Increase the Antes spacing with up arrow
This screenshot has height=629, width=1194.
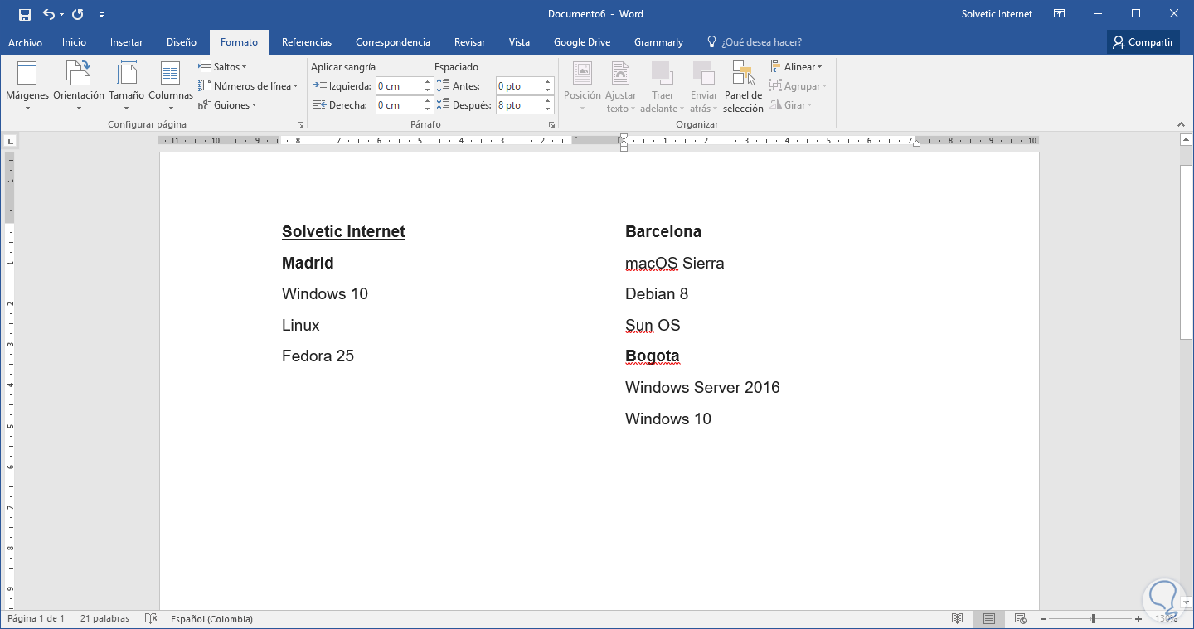pos(548,82)
